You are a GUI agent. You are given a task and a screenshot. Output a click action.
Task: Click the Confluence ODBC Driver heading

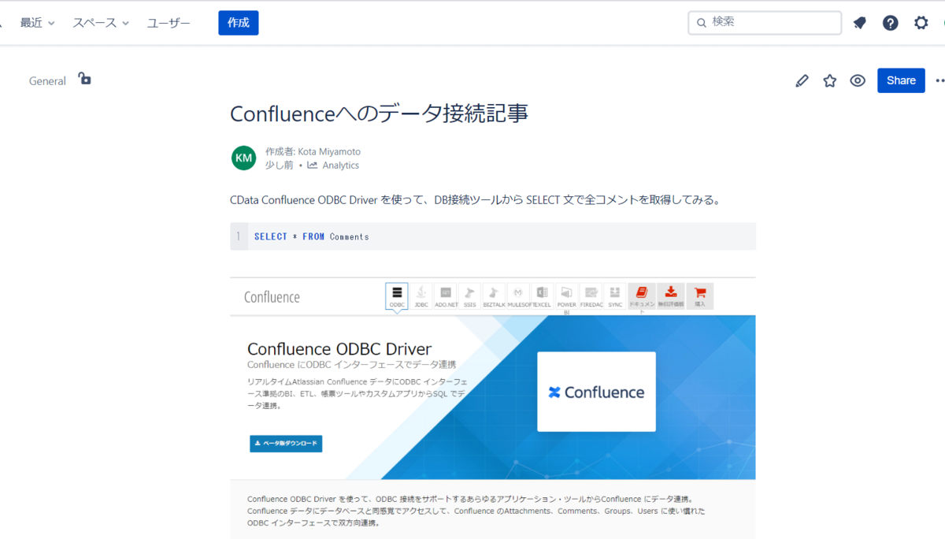click(x=339, y=349)
